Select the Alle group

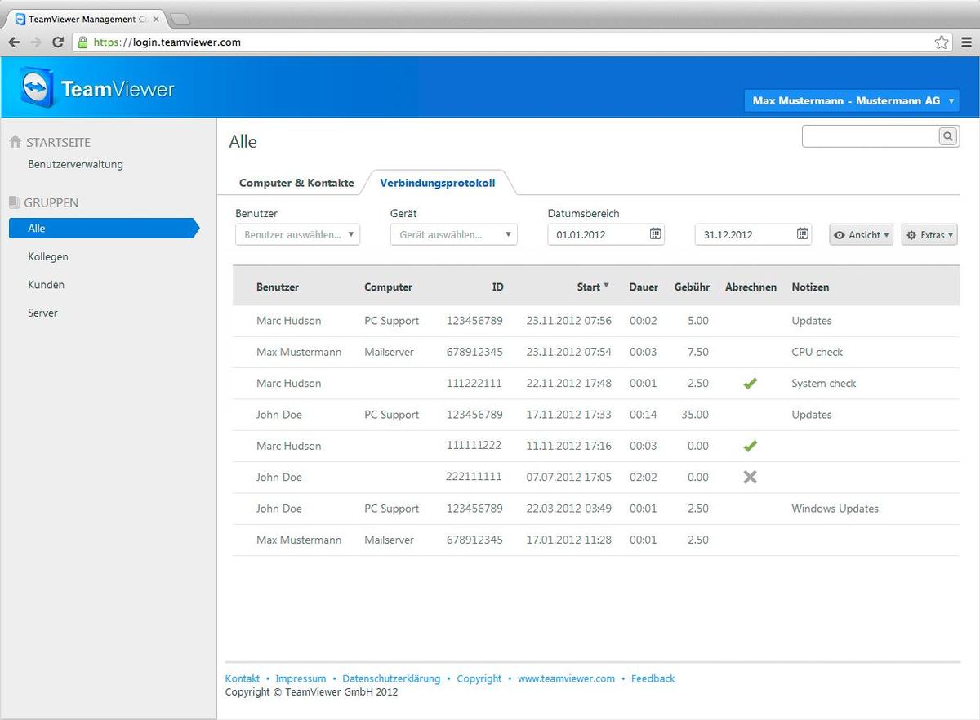click(104, 229)
